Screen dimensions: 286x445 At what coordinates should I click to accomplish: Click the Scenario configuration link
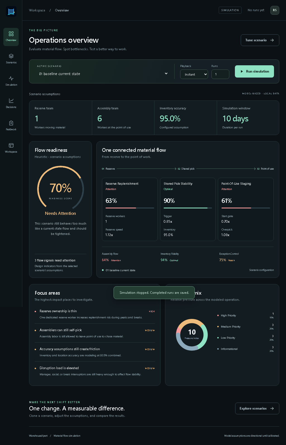pos(261,270)
